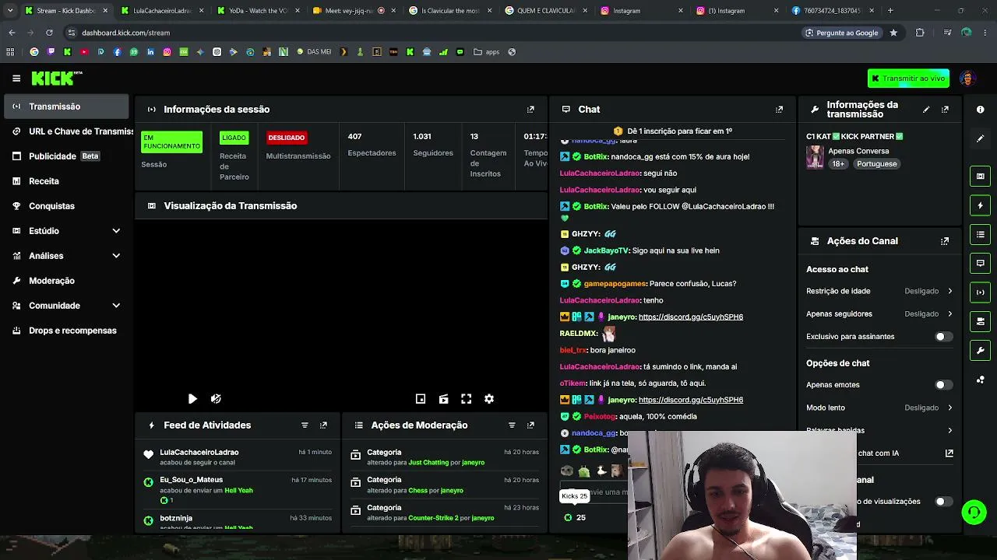Click the browser address bar
This screenshot has width=997, height=560.
tap(428, 33)
